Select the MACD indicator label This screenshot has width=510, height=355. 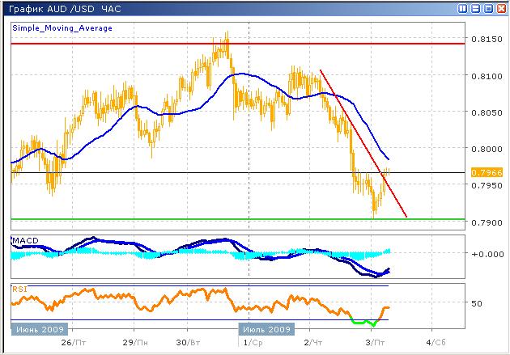pos(25,242)
